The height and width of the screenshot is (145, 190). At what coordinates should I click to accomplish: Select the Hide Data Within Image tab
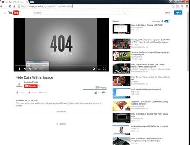[14, 2]
